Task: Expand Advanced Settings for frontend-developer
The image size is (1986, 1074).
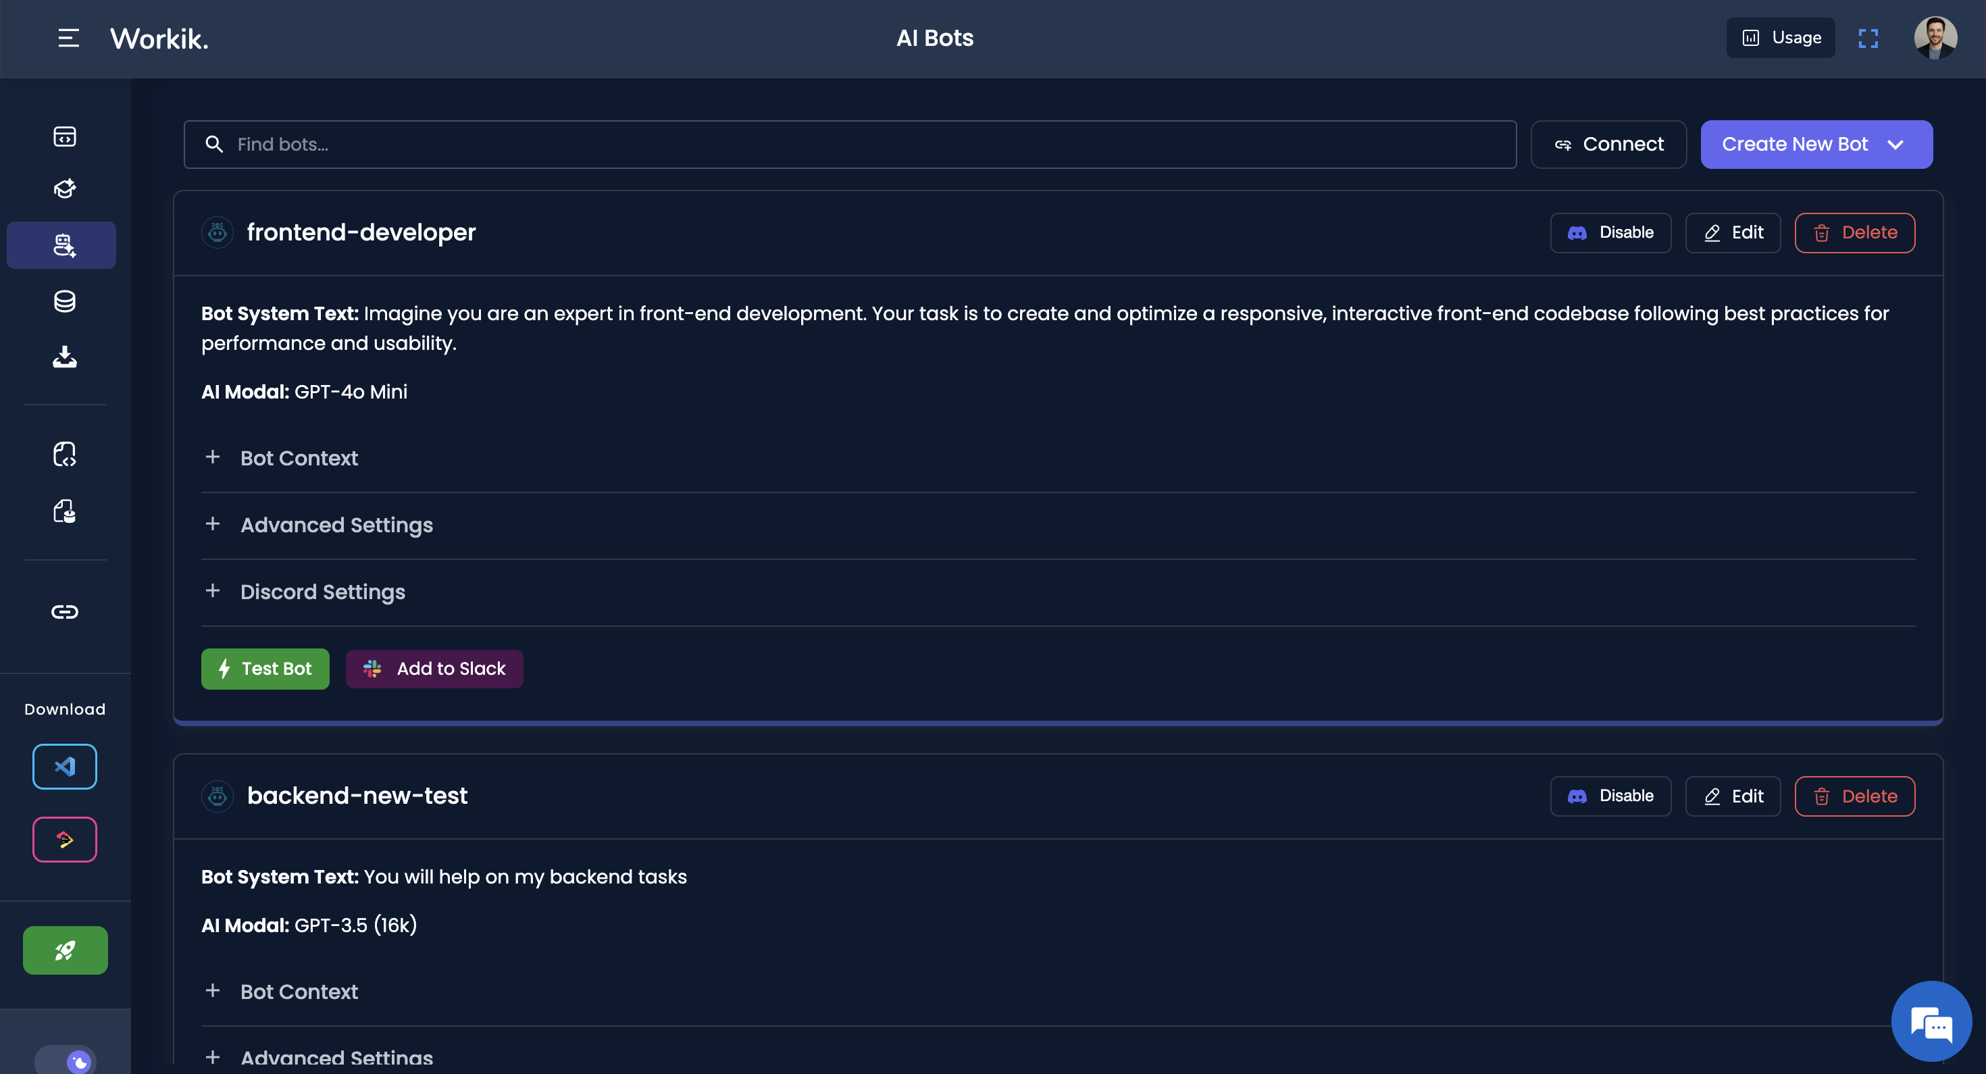Action: coord(1058,525)
